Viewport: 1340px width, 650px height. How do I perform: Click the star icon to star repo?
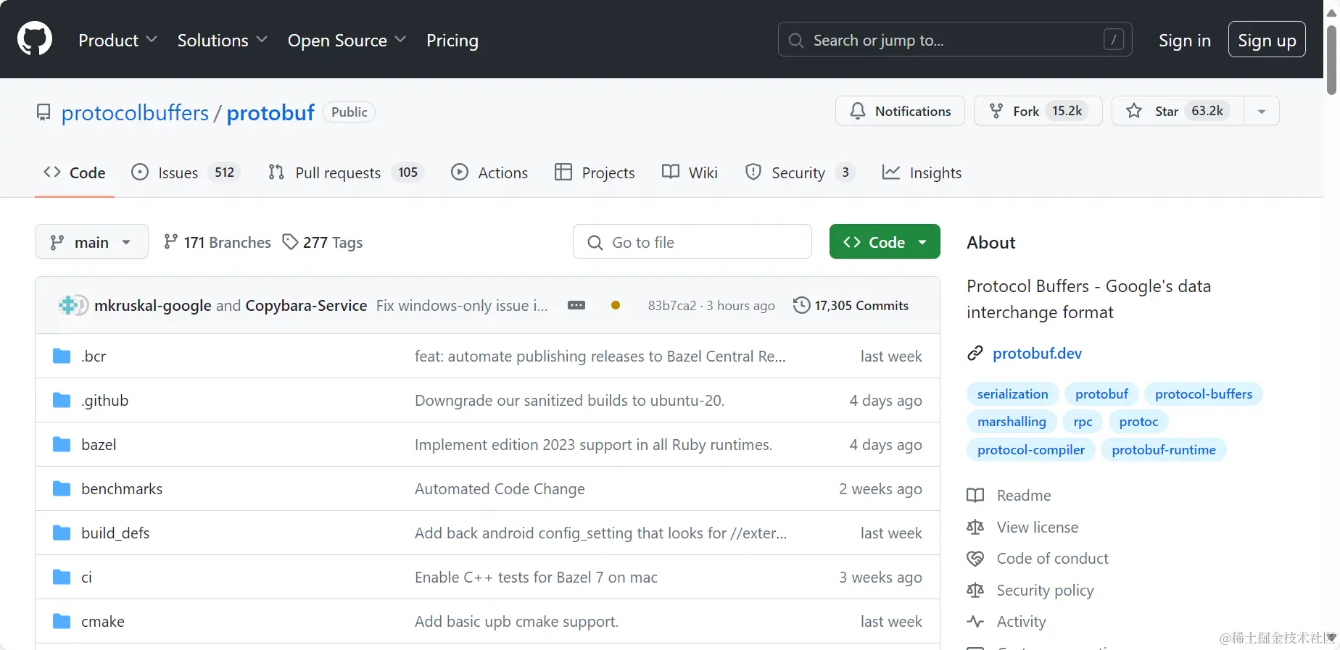pyautogui.click(x=1134, y=111)
